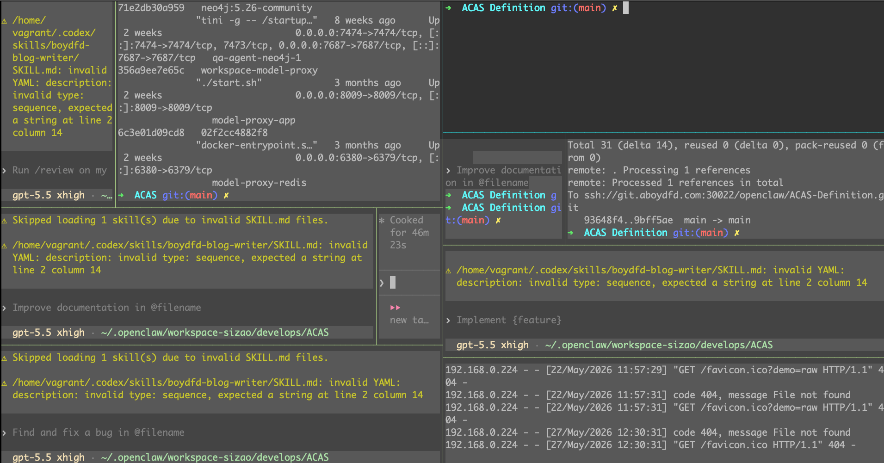Click the cursor block in the top-right ACAS Definition prompt
The image size is (884, 463).
626,7
